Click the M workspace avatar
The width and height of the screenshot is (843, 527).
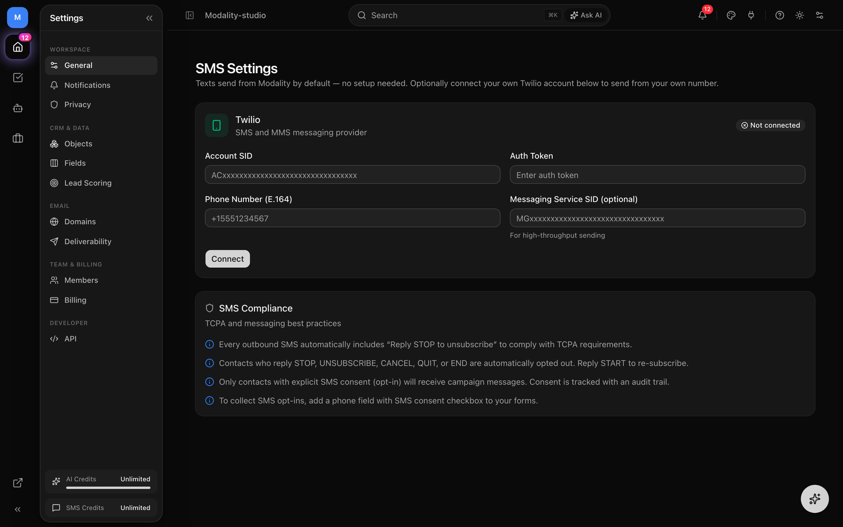(x=17, y=17)
